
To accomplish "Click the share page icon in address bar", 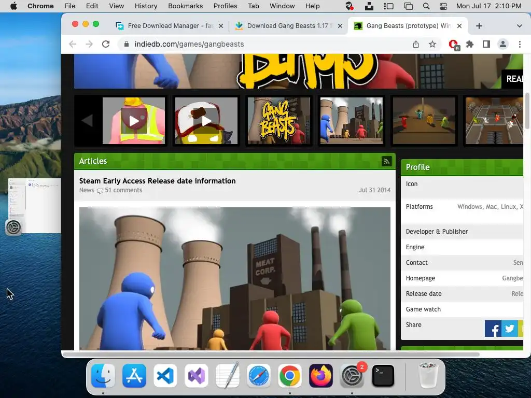I will point(416,44).
